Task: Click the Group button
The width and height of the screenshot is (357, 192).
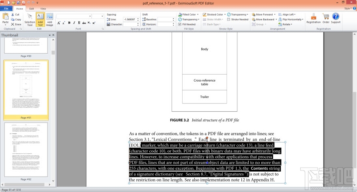Action: point(259,24)
